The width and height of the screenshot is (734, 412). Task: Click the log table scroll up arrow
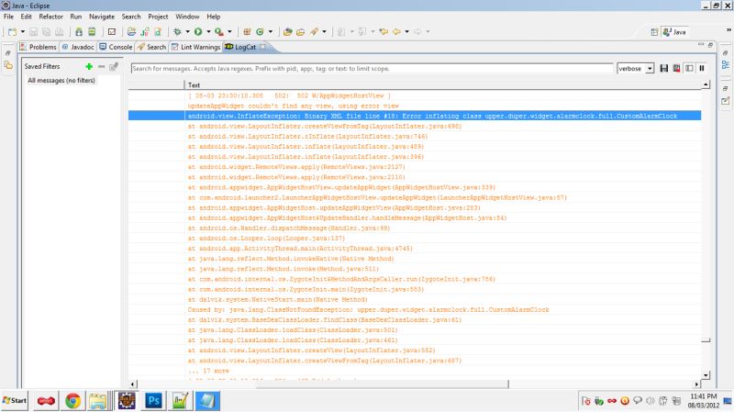pos(706,84)
